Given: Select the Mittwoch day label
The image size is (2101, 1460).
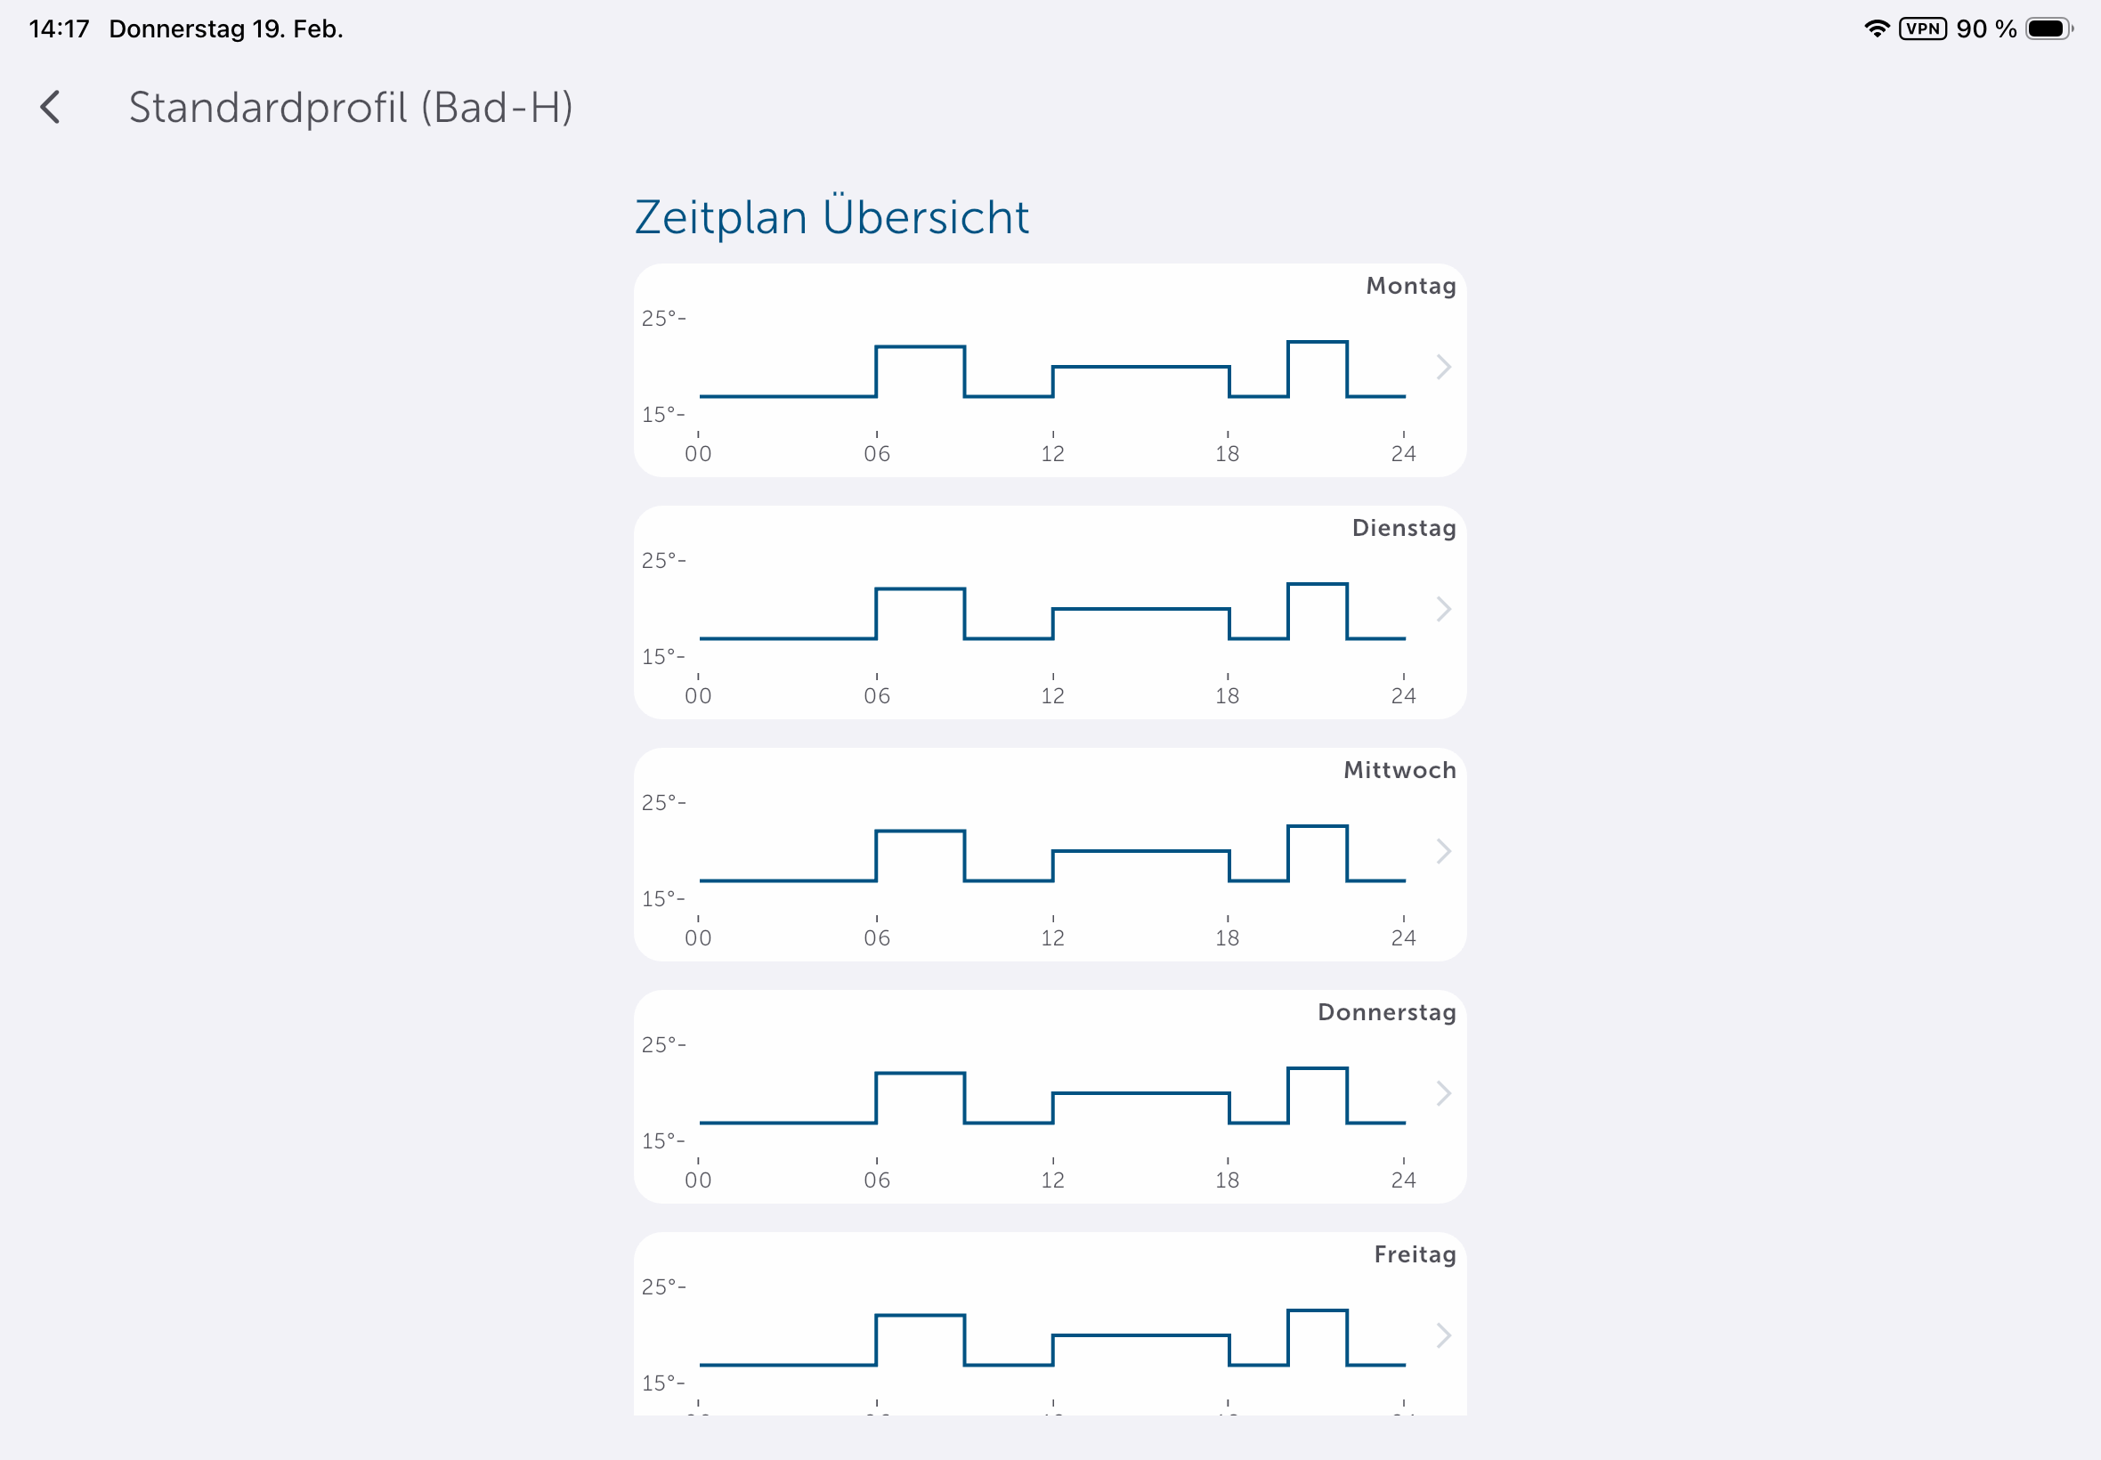Looking at the screenshot, I should (x=1399, y=770).
